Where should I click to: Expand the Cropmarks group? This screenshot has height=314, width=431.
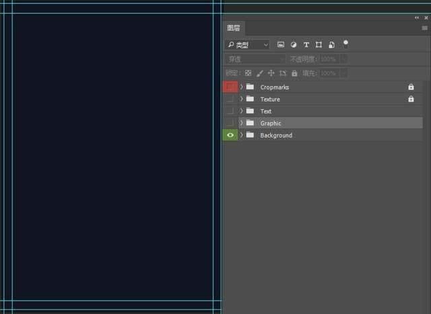click(x=242, y=87)
